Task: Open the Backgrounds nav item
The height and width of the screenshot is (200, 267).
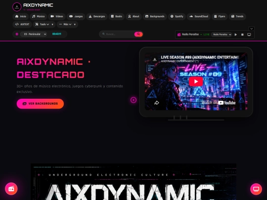Action: pyautogui.click(x=155, y=16)
